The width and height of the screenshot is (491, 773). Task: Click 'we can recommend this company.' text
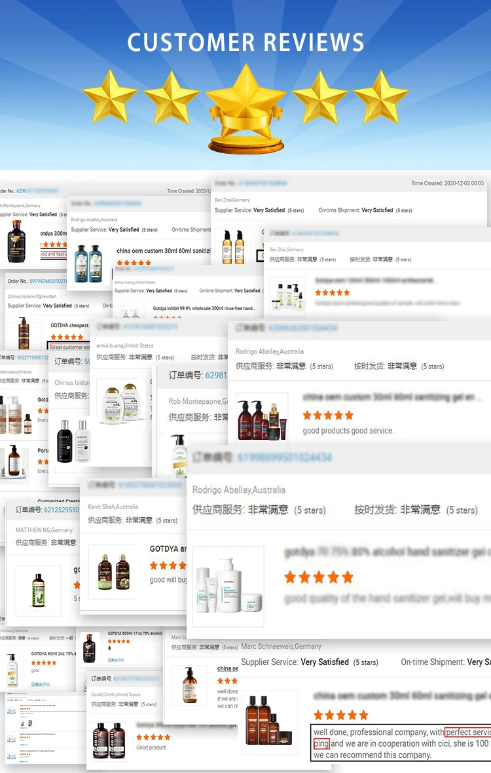pyautogui.click(x=373, y=755)
